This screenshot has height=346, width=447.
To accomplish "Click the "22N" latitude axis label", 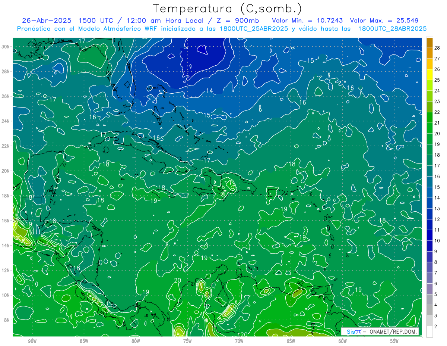I will [x=6, y=146].
